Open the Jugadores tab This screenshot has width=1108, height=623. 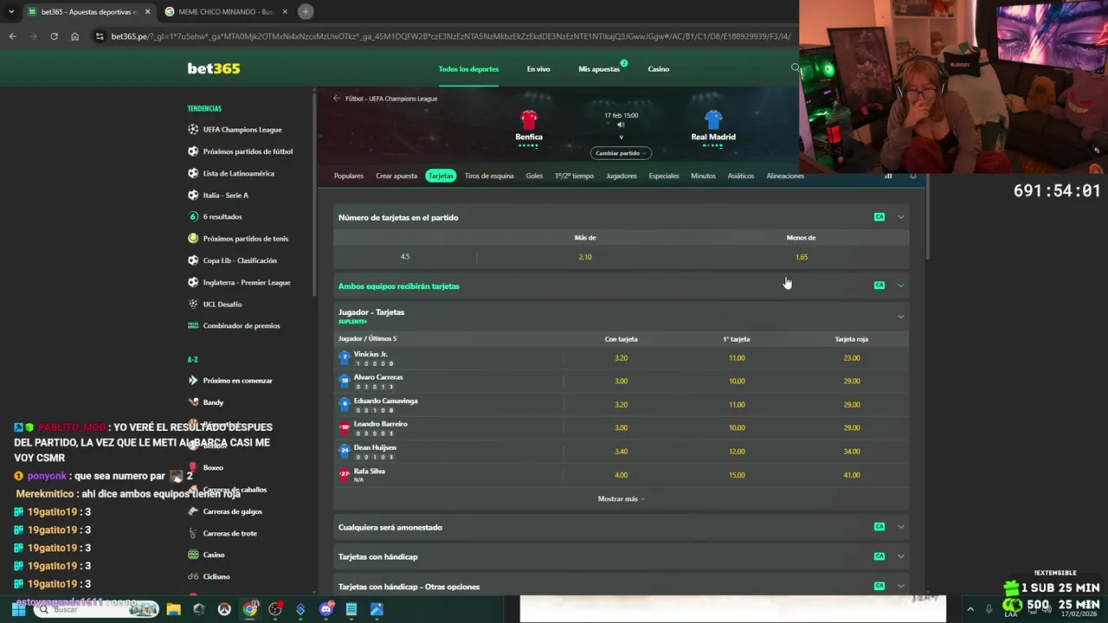[x=622, y=176]
